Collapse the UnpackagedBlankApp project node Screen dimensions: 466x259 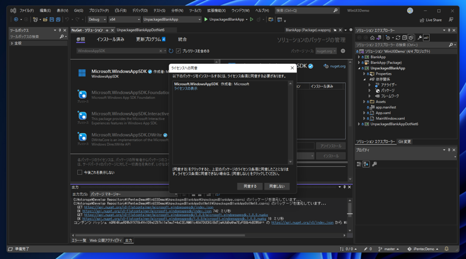point(359,68)
